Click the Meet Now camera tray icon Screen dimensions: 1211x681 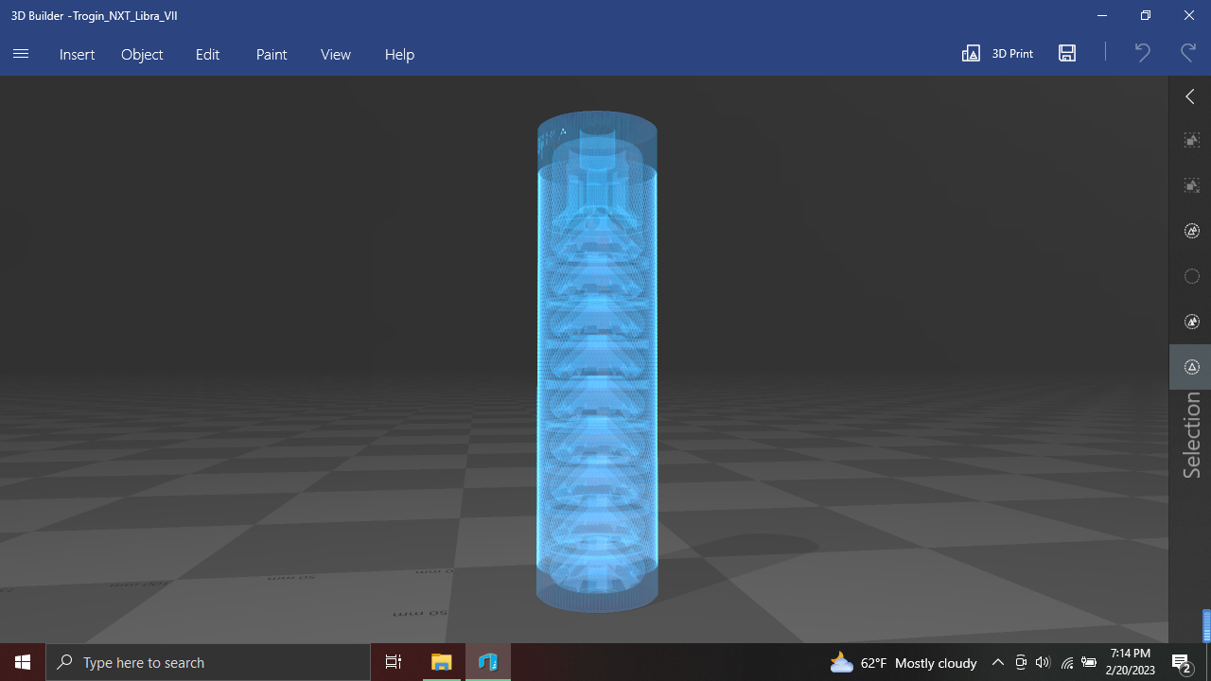1021,662
